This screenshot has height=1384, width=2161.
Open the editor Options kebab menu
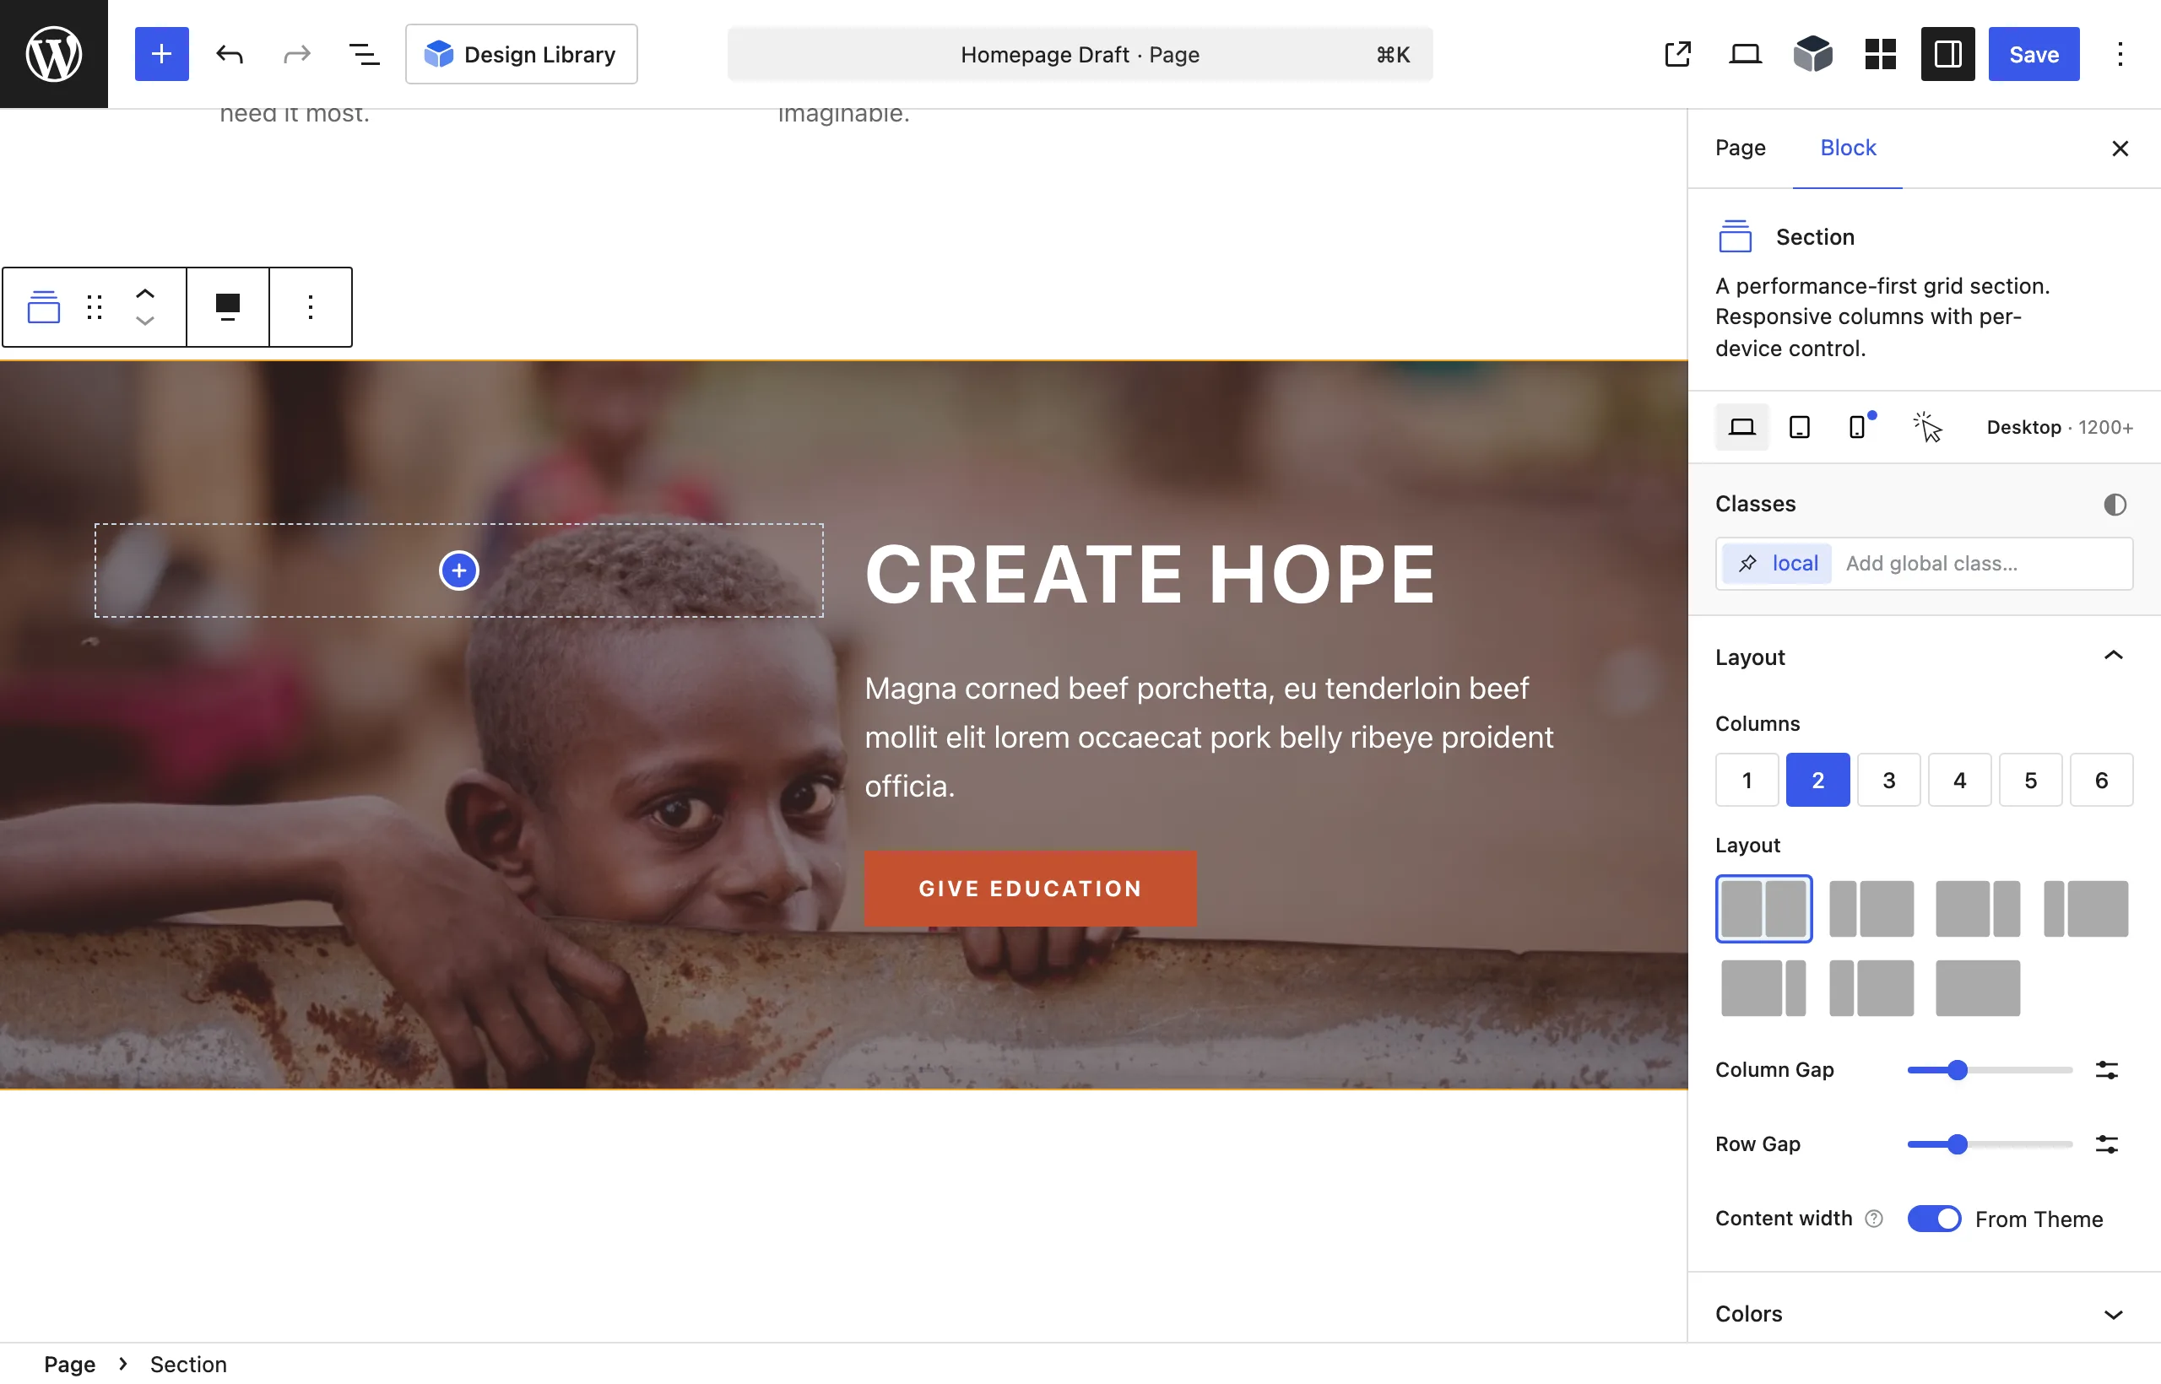pos(2120,54)
